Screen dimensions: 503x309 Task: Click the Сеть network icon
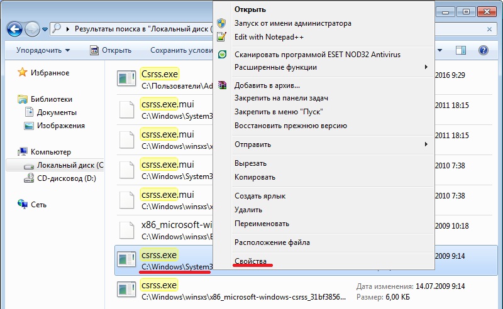click(x=23, y=204)
